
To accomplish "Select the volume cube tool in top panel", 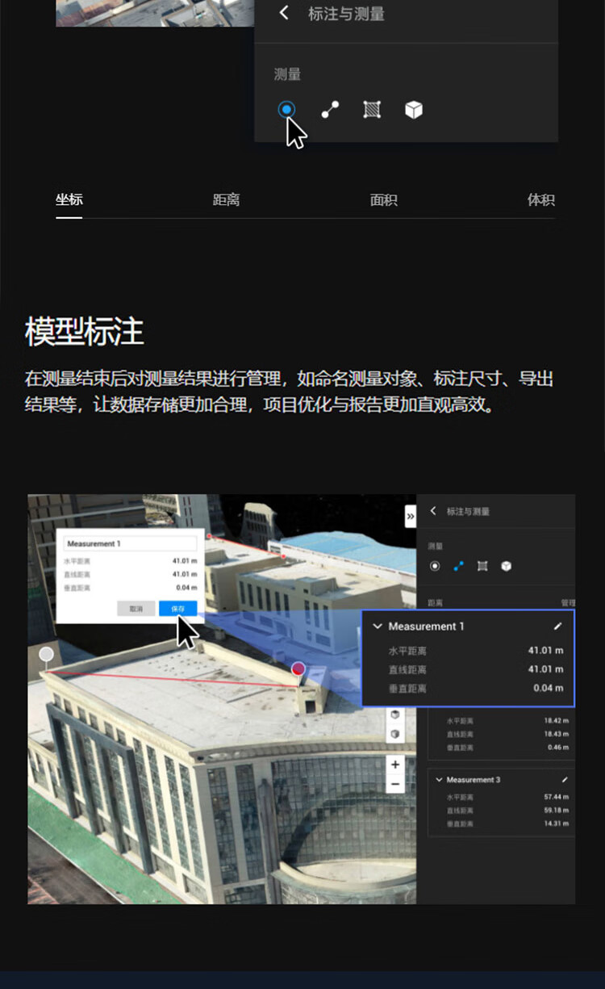I will click(x=414, y=110).
